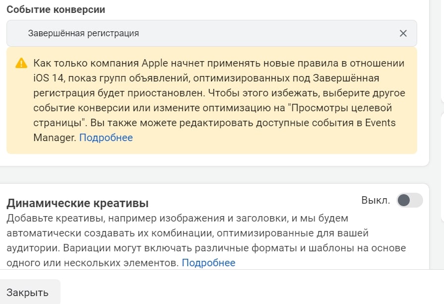The image size is (444, 304).
Task: Clear the Завершённая регистрация conversion event
Action: (403, 33)
